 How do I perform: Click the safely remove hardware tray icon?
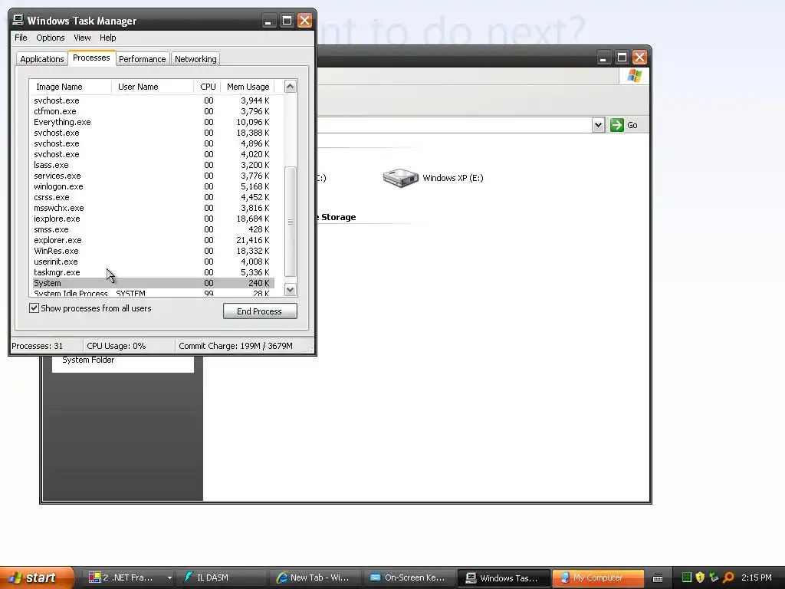coord(714,577)
